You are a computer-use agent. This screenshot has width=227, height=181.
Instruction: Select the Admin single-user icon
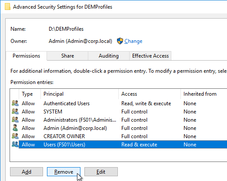(15, 128)
